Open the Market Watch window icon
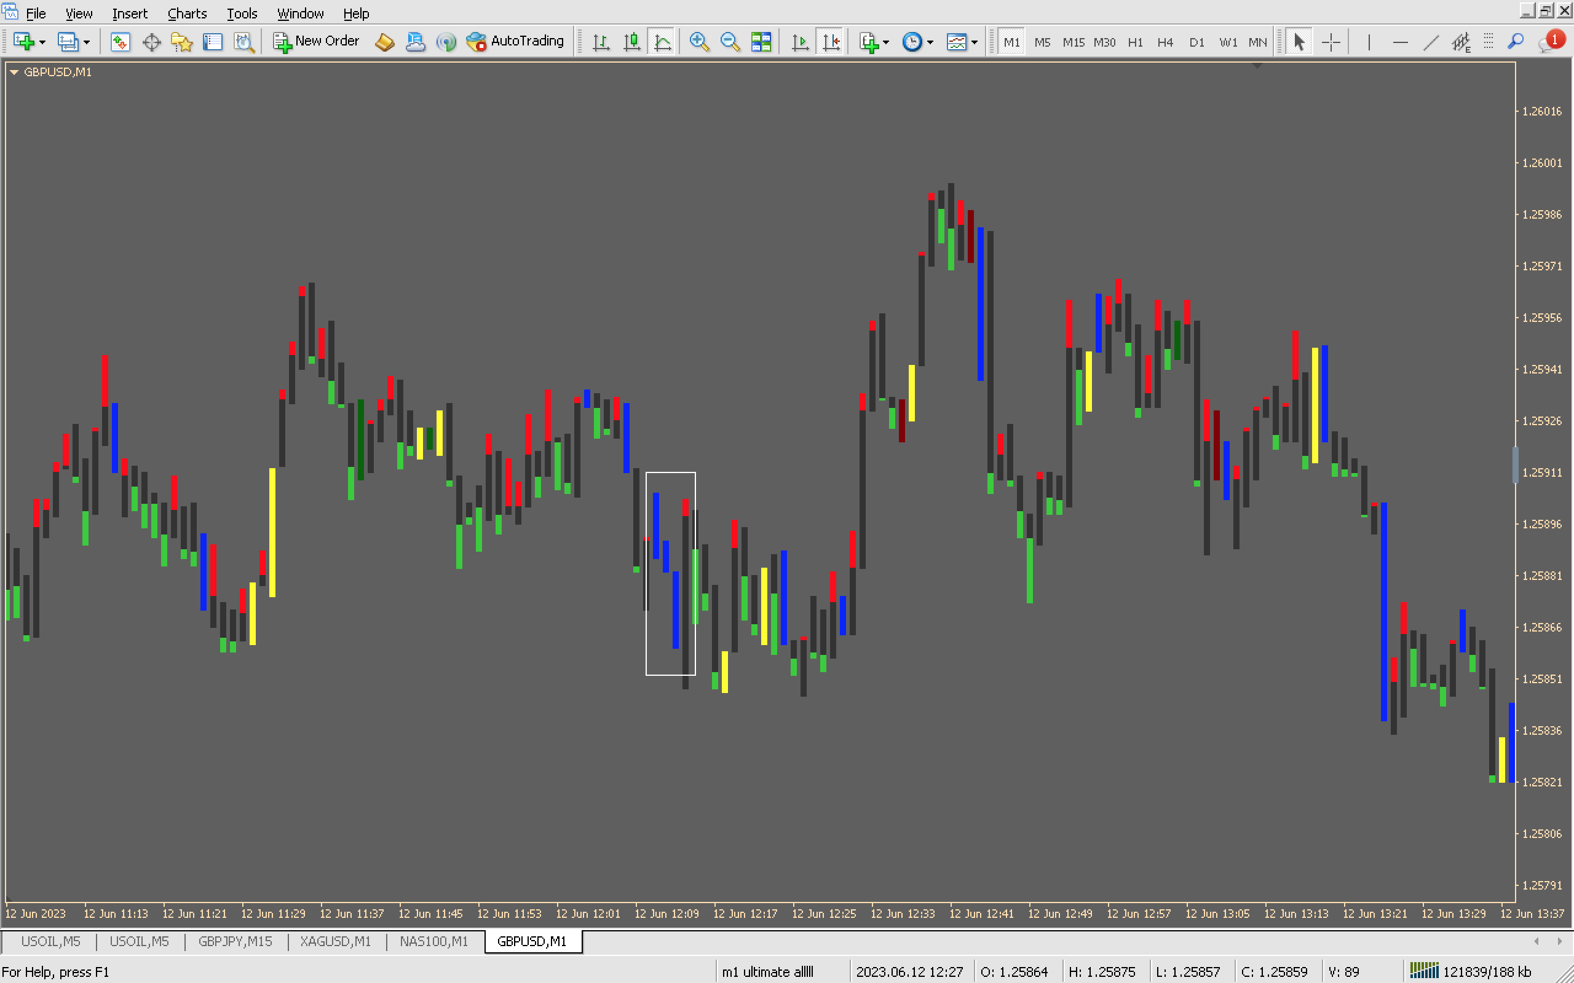This screenshot has height=983, width=1574. [x=120, y=42]
